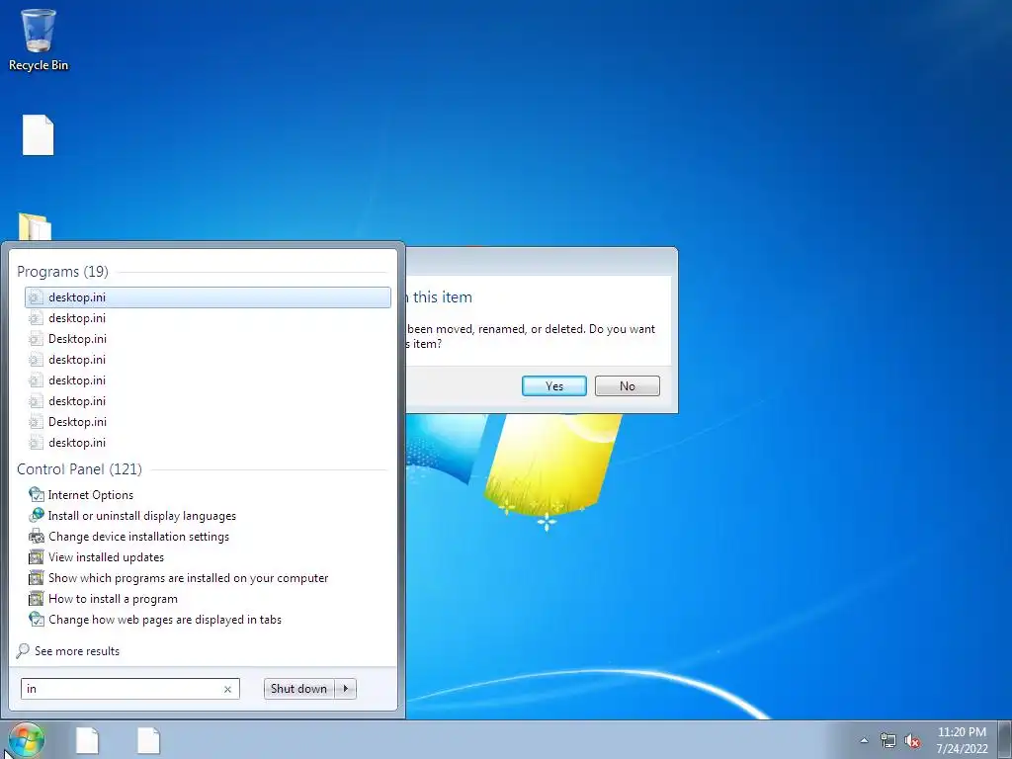Click the Windows Start orb
This screenshot has height=759, width=1012.
tap(27, 740)
